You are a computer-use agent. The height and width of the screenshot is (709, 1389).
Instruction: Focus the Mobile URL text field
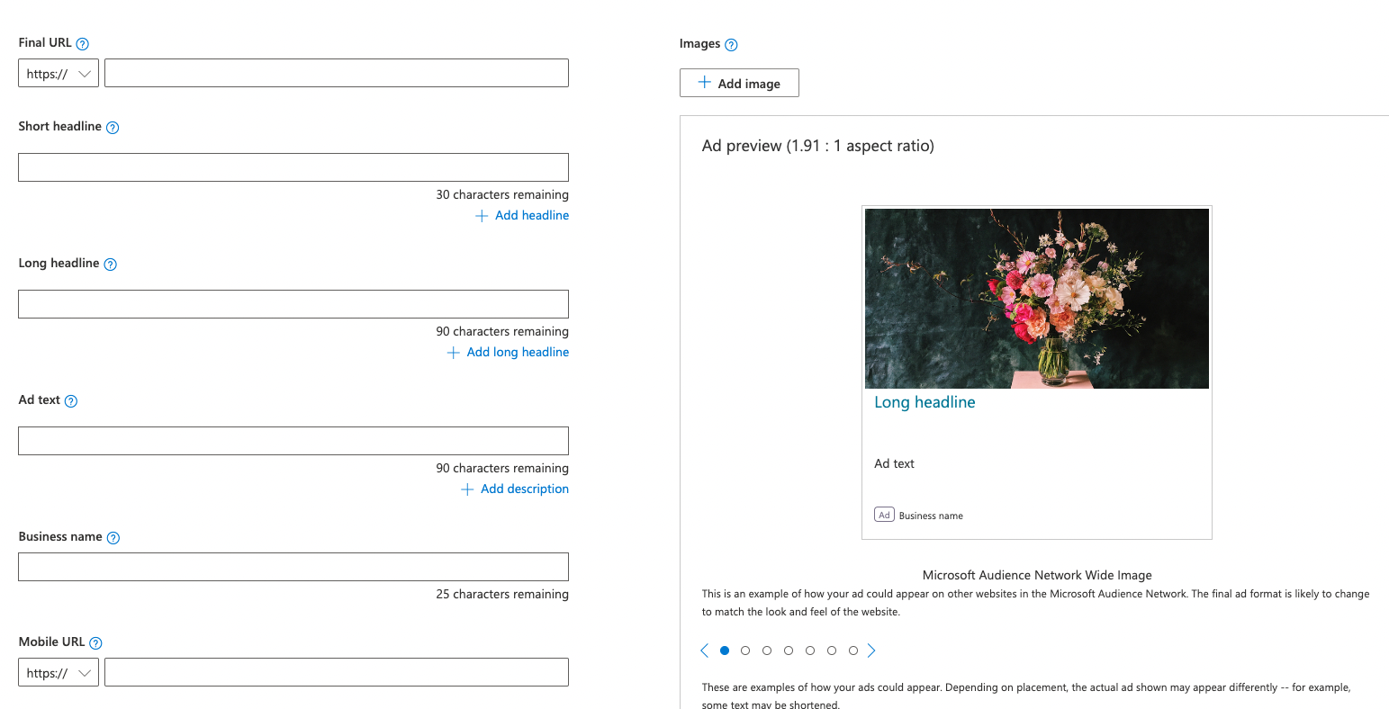[337, 672]
